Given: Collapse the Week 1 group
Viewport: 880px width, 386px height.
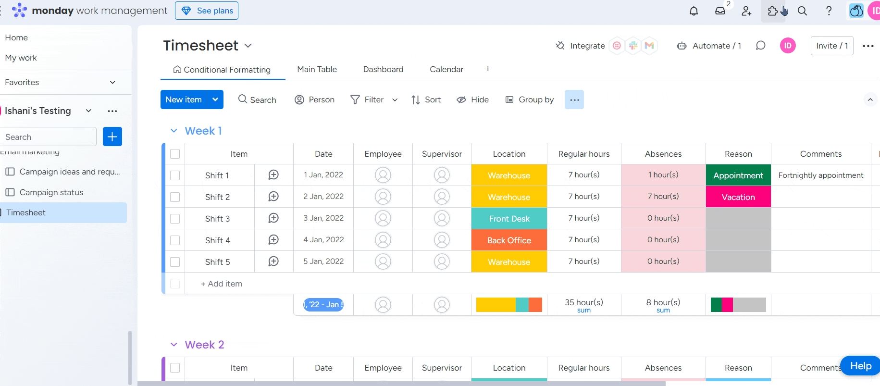Looking at the screenshot, I should click(174, 131).
